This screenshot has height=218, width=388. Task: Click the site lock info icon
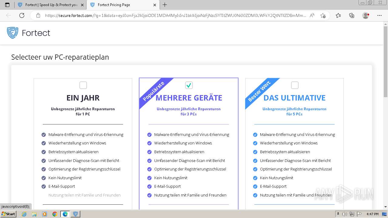(x=38, y=15)
